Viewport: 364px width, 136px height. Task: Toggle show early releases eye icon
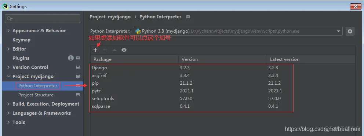pyautogui.click(x=124, y=50)
